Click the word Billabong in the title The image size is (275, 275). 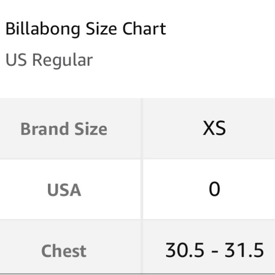pyautogui.click(x=43, y=29)
